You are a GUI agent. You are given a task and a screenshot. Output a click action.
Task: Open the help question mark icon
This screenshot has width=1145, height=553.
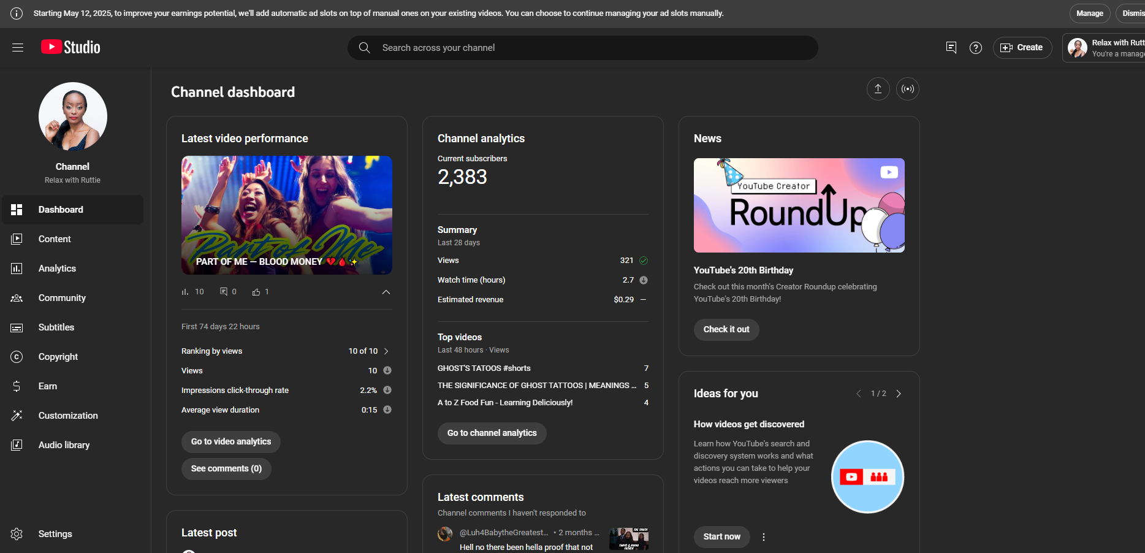[976, 47]
